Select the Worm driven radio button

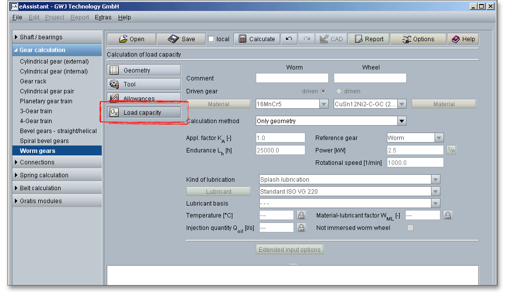324,91
